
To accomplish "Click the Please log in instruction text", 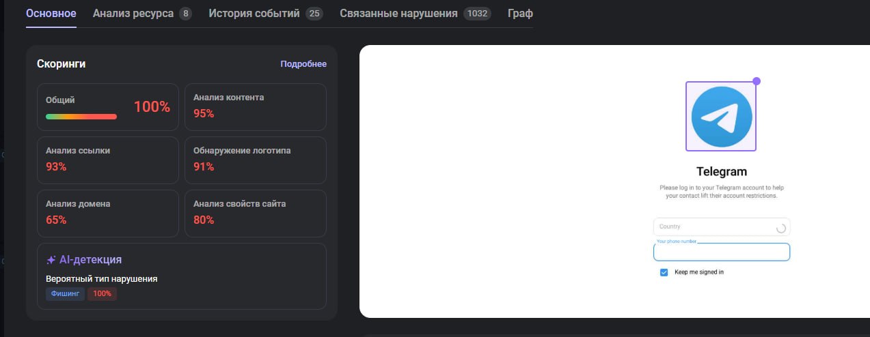I will [722, 191].
